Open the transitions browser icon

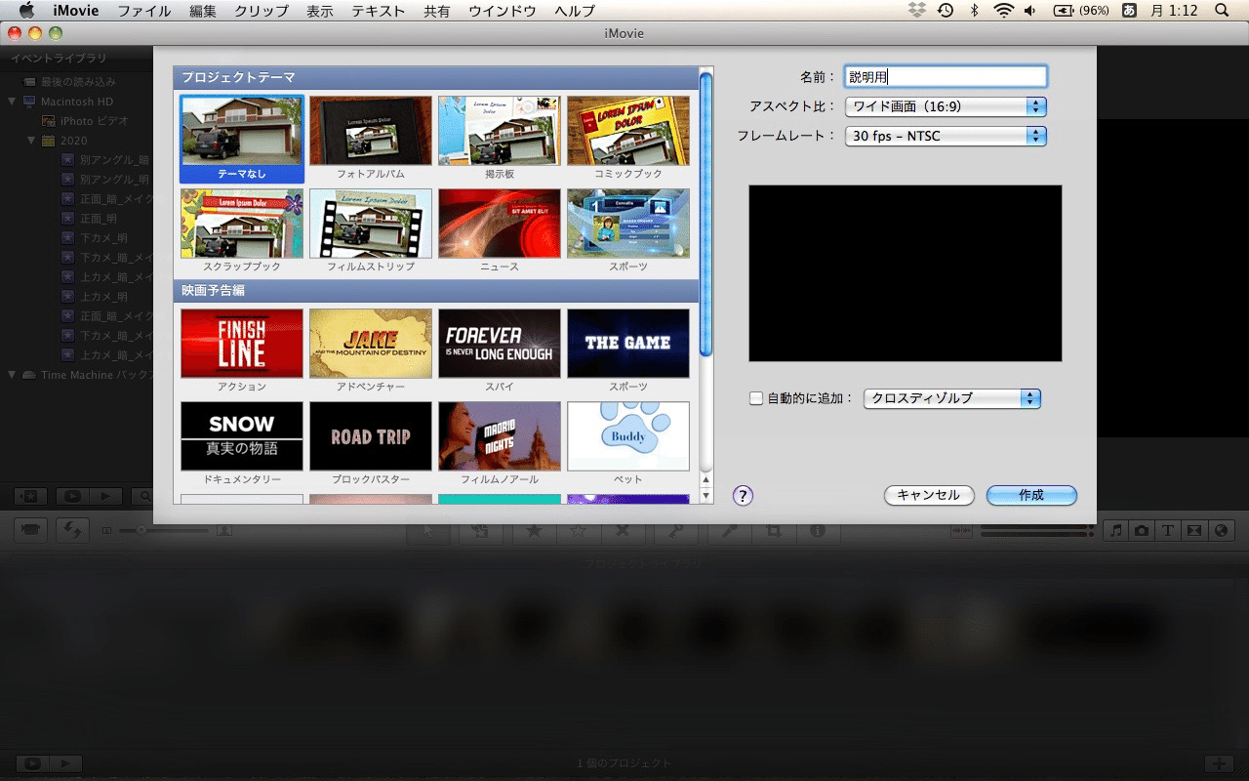tap(1194, 530)
